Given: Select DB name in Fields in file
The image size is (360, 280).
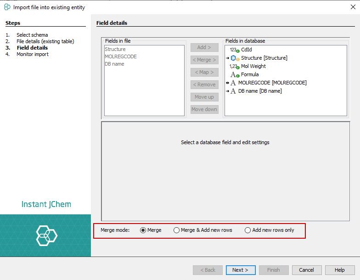Looking at the screenshot, I should coord(114,64).
